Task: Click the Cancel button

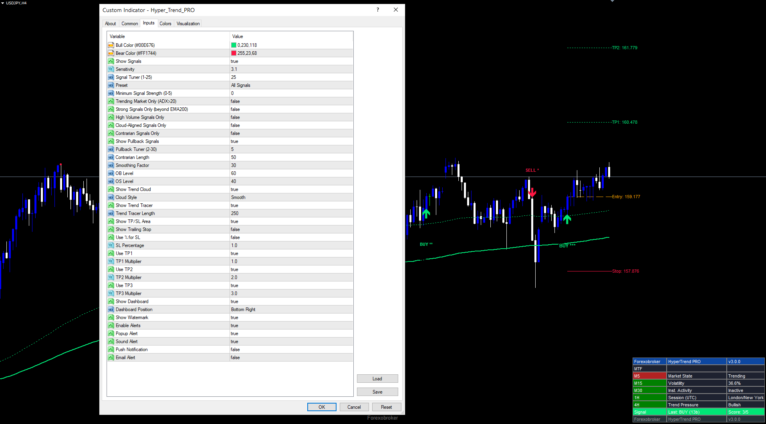Action: click(354, 407)
